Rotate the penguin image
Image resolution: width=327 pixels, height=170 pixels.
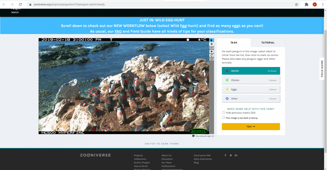click(212, 55)
